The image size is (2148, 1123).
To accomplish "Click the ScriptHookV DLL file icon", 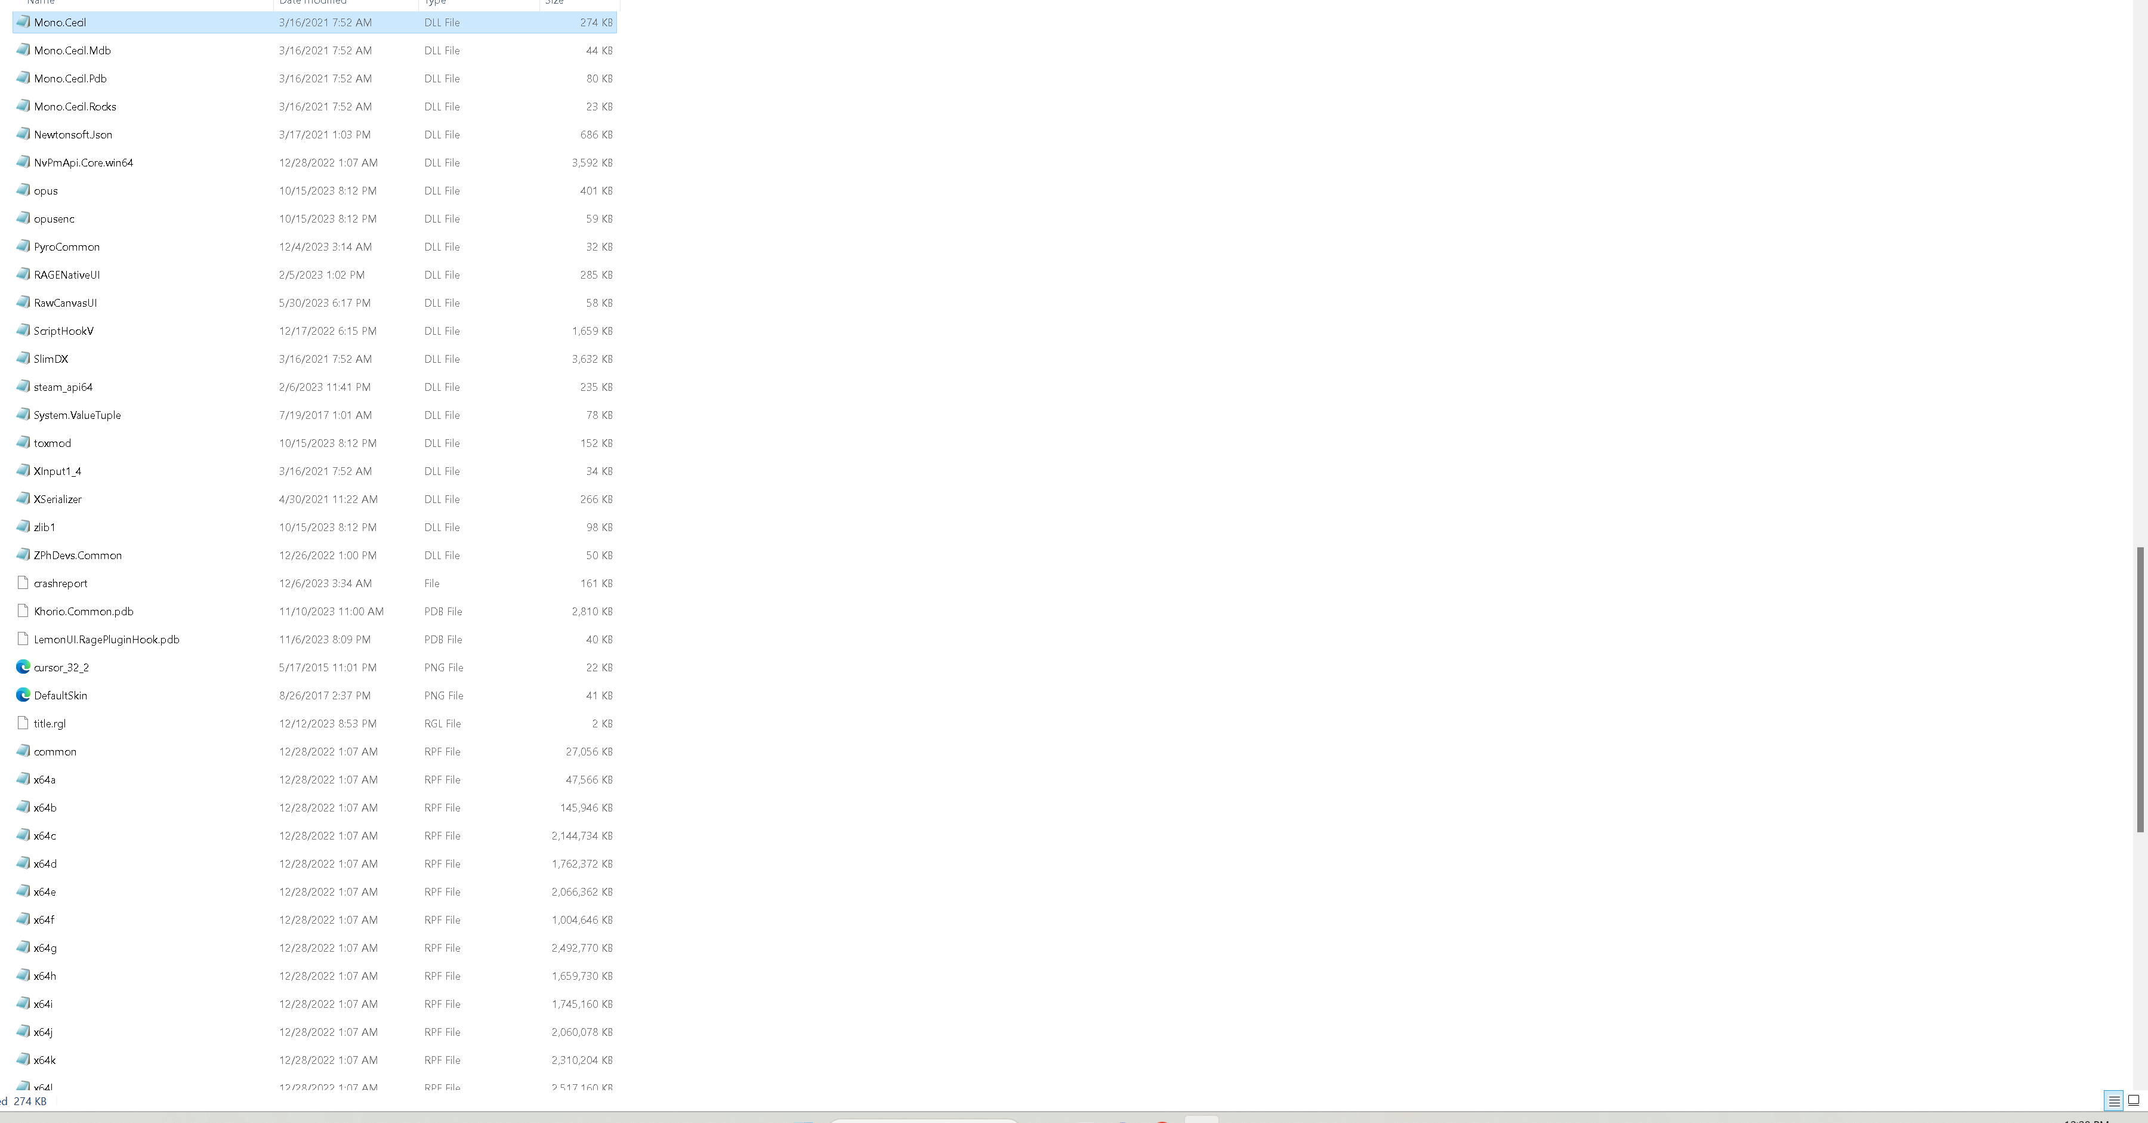I will click(23, 331).
